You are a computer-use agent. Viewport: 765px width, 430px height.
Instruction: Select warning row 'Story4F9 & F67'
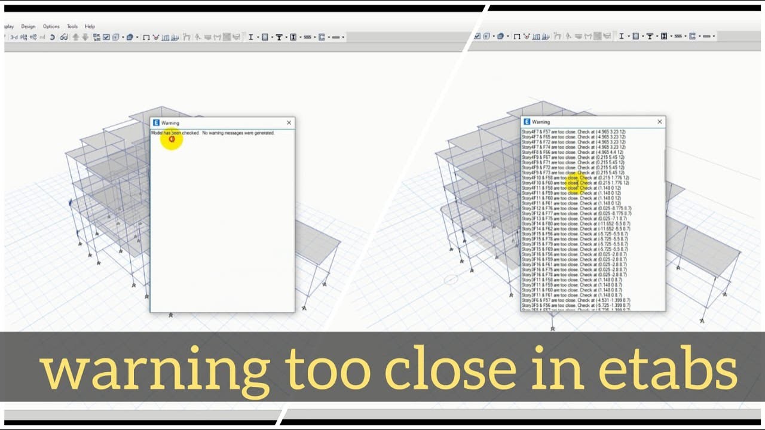[573, 157]
